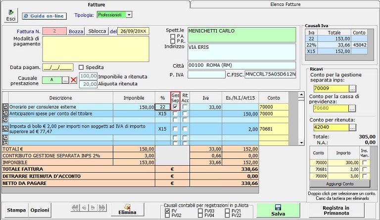Clear Causale prestazione with red X
This screenshot has width=380, height=220.
[x=74, y=80]
